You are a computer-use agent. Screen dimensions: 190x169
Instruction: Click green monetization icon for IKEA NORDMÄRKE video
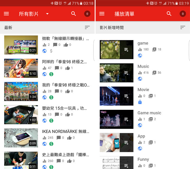pyautogui.click(x=51, y=144)
